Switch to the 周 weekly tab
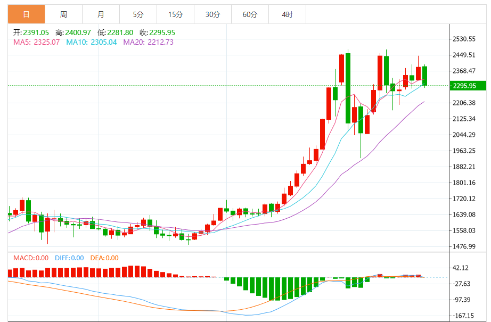Image resolution: width=491 pixels, height=322 pixels. 63,14
